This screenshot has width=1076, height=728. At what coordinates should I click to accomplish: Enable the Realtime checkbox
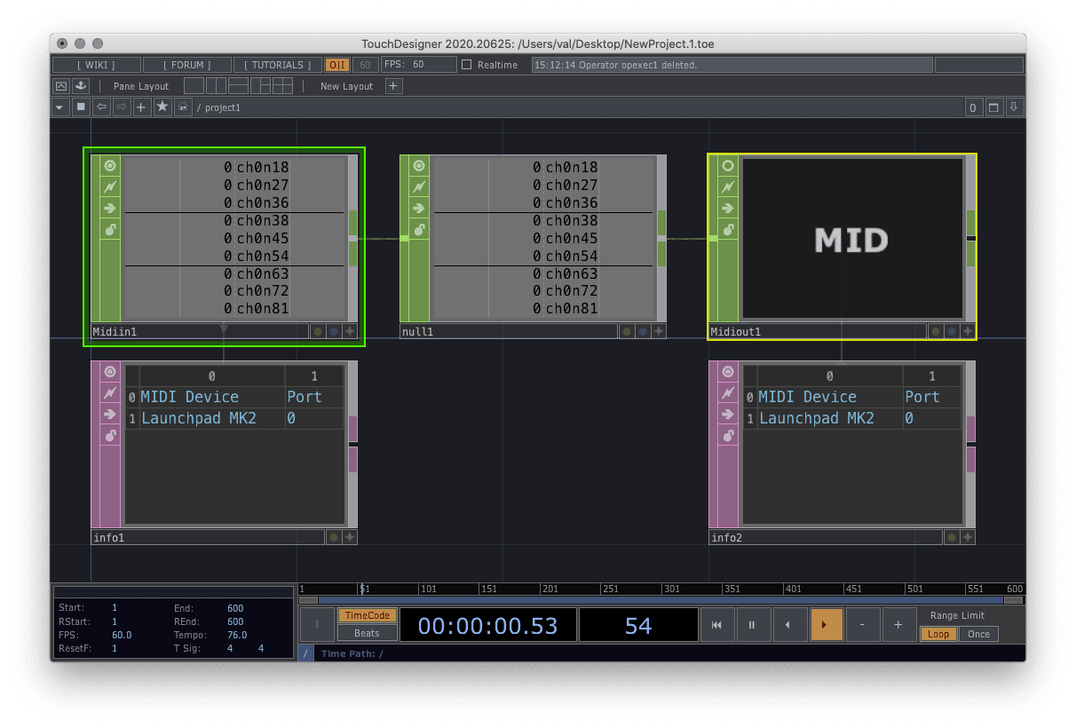pos(467,65)
